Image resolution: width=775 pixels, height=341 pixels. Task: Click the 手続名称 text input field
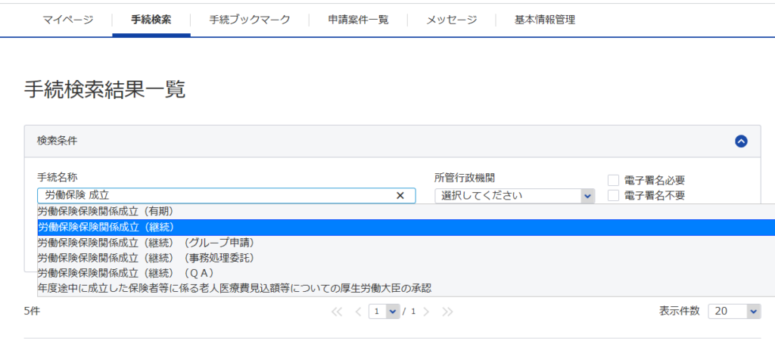pyautogui.click(x=216, y=196)
